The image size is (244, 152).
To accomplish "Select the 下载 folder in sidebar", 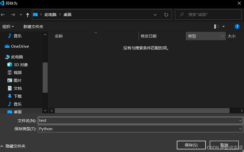I will coord(17,96).
